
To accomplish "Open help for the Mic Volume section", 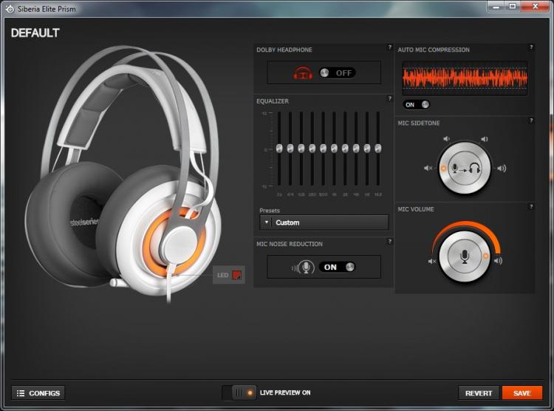I will pyautogui.click(x=530, y=206).
